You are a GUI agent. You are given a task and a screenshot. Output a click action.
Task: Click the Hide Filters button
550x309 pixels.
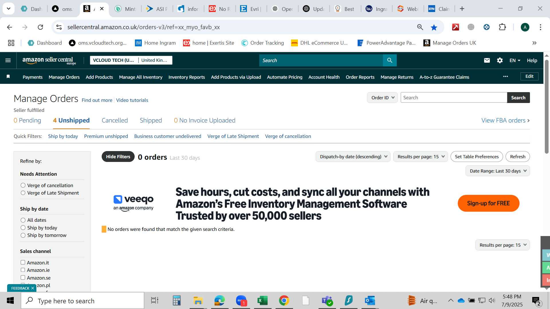coord(118,157)
